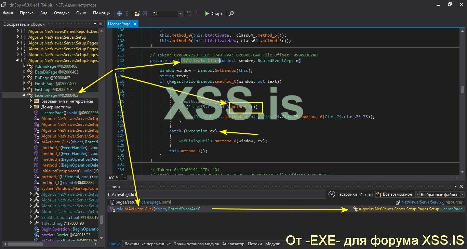Open the assembly explorer panel options arrow
Screen dimensions: 467x249
pyautogui.click(x=95, y=24)
